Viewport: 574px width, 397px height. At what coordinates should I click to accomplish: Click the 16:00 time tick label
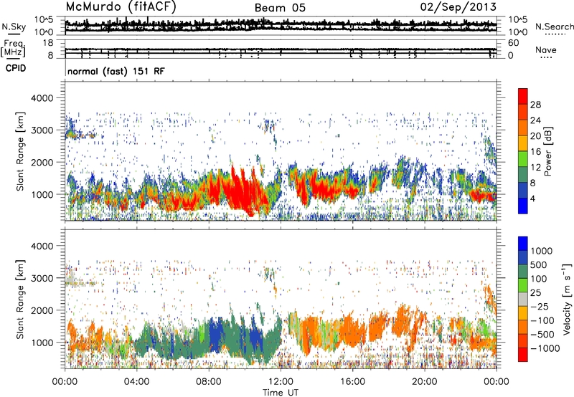point(352,382)
